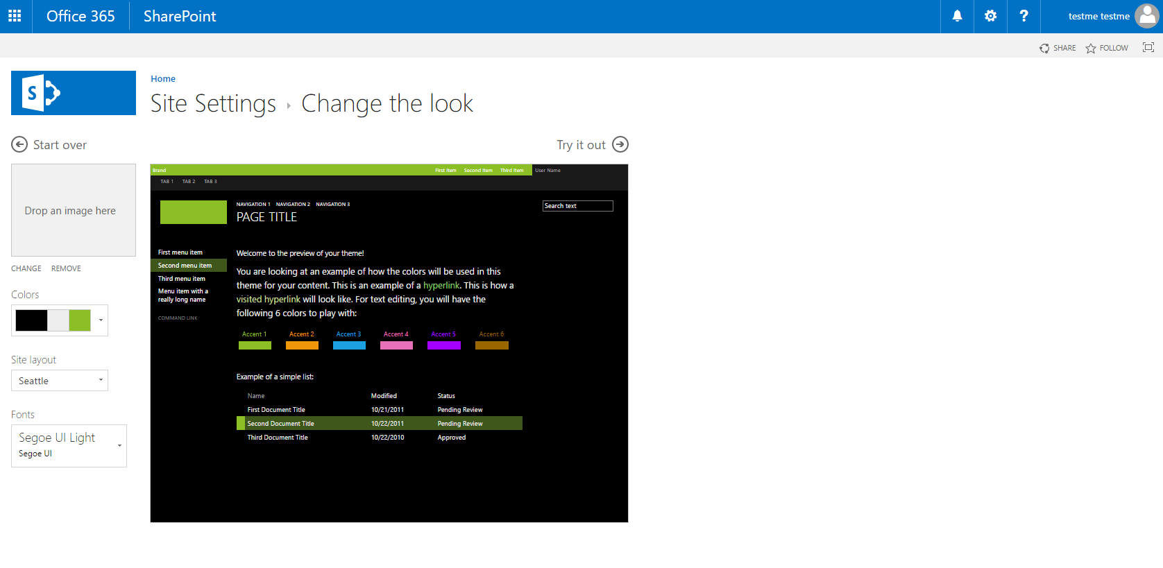Click the SharePoint site logo

74,93
